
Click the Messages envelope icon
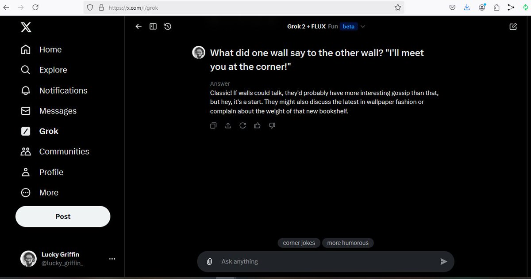pyautogui.click(x=26, y=111)
